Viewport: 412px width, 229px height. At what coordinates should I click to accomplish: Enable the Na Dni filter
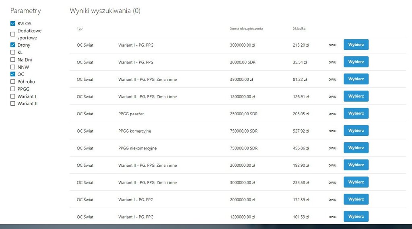click(x=13, y=59)
